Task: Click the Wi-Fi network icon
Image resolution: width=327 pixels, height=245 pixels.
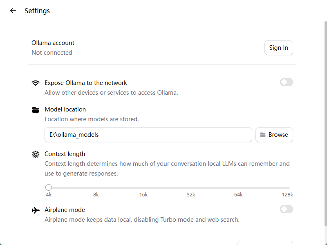Action: (36, 83)
